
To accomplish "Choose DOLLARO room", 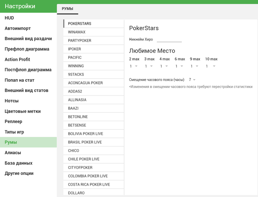I will pyautogui.click(x=94, y=192).
